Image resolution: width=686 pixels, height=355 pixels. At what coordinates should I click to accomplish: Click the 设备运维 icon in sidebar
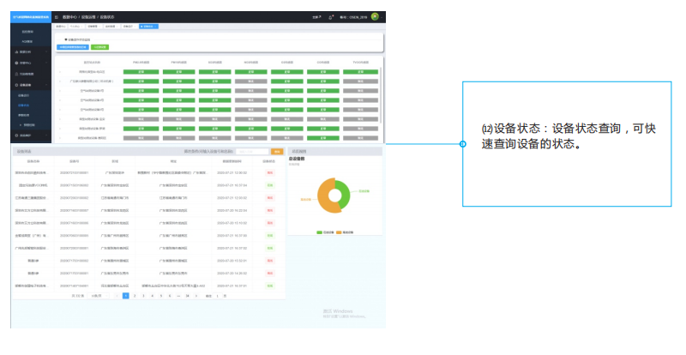click(x=16, y=85)
